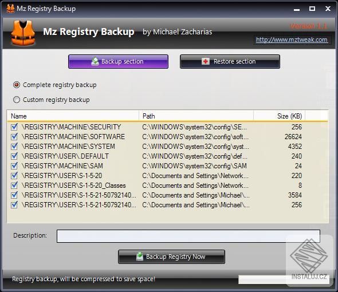Click the orange life vest logo
Viewport: 338px width, 292px height.
(x=23, y=33)
